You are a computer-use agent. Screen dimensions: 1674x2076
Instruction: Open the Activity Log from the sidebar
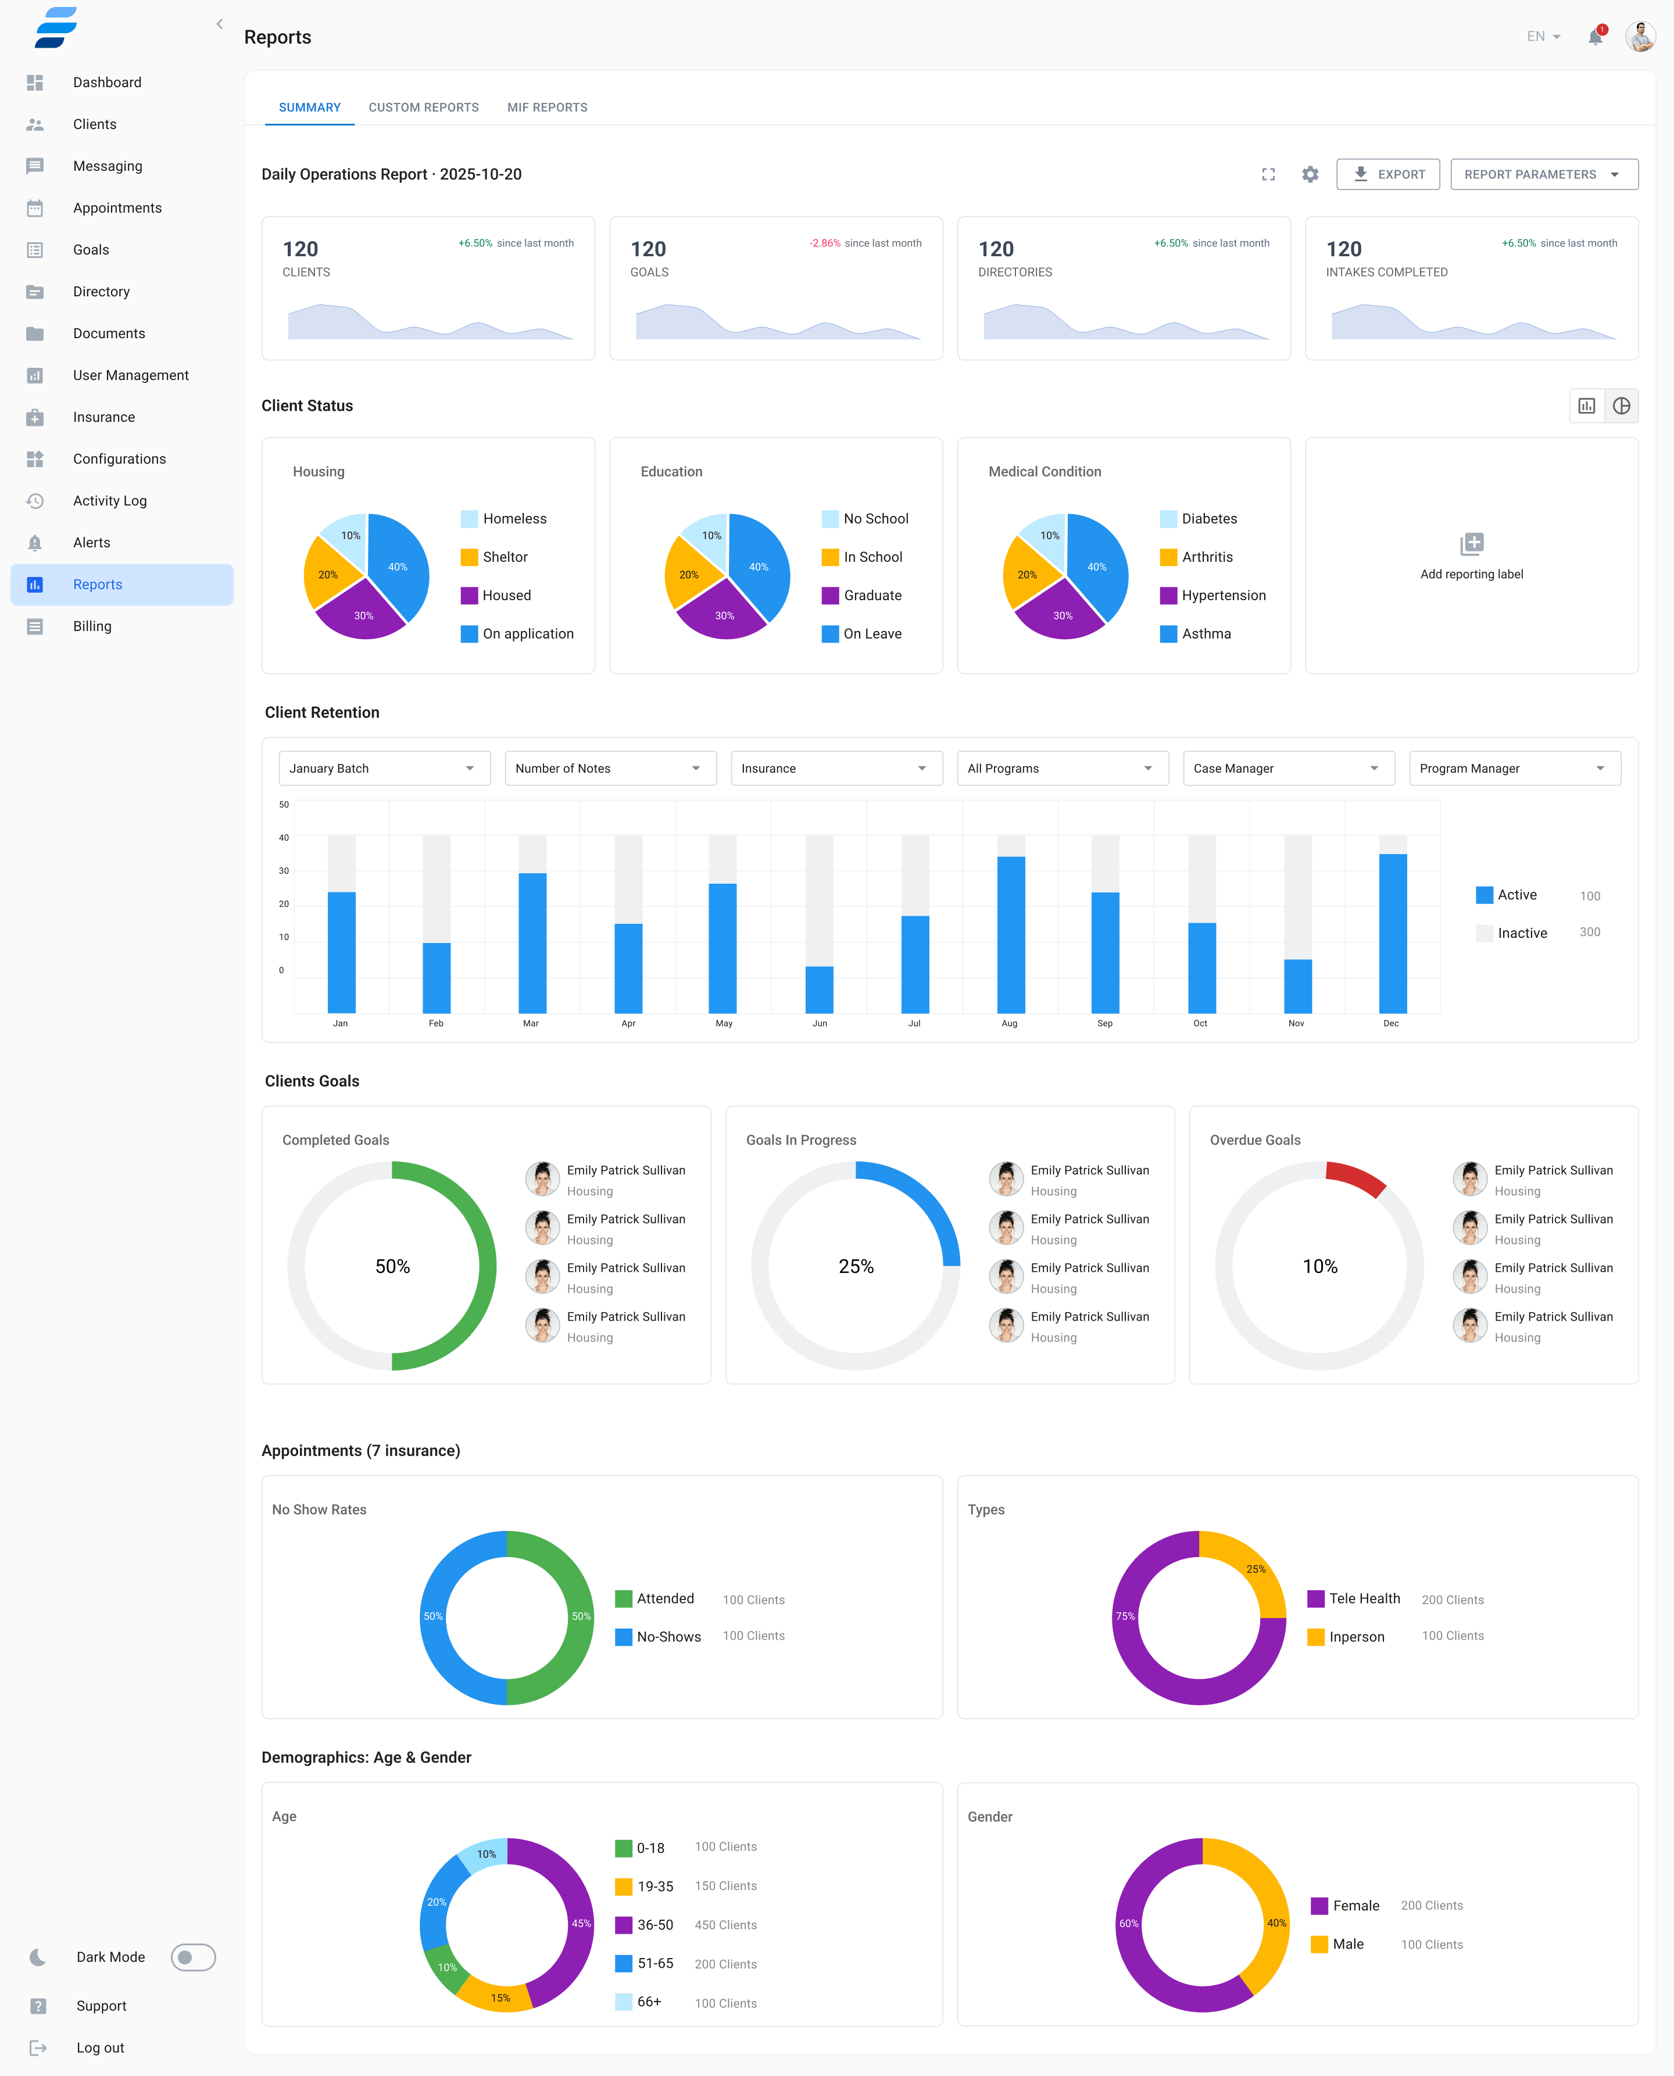[110, 500]
